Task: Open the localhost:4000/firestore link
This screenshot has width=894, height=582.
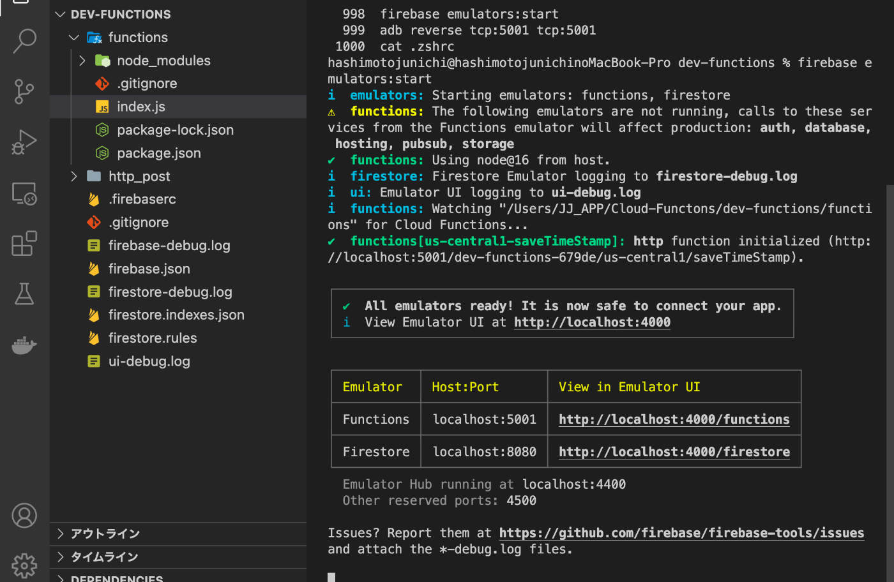Action: pyautogui.click(x=674, y=452)
